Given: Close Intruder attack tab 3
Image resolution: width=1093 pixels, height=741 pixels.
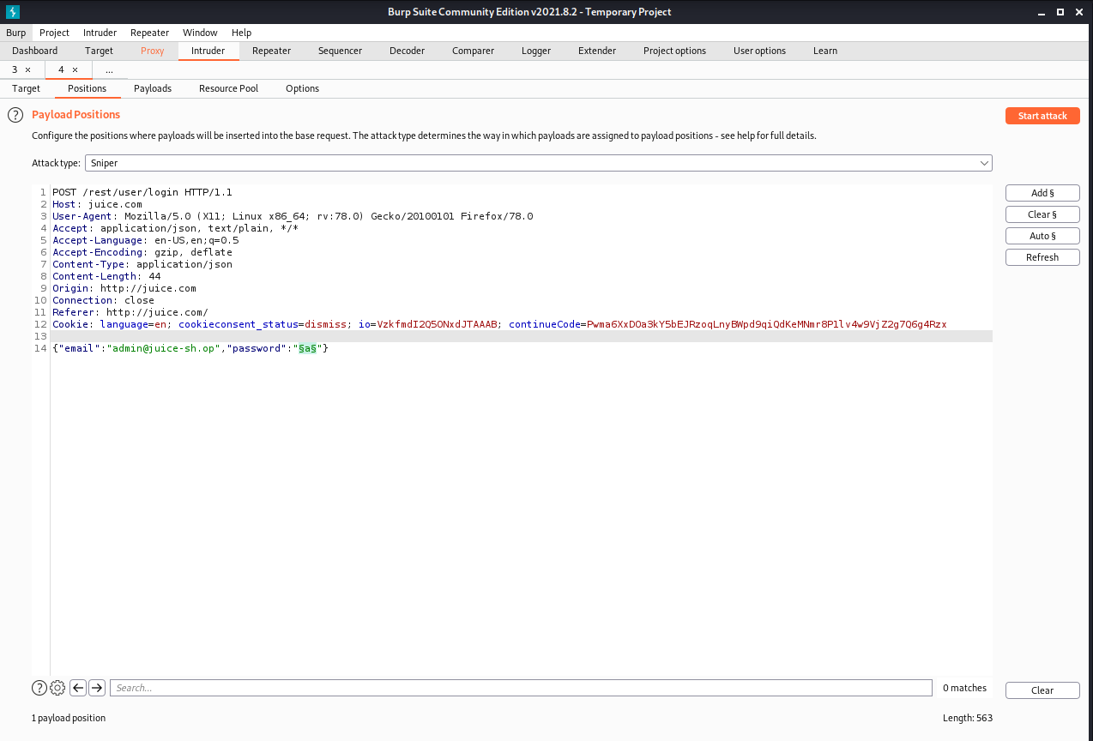Looking at the screenshot, I should pos(27,69).
